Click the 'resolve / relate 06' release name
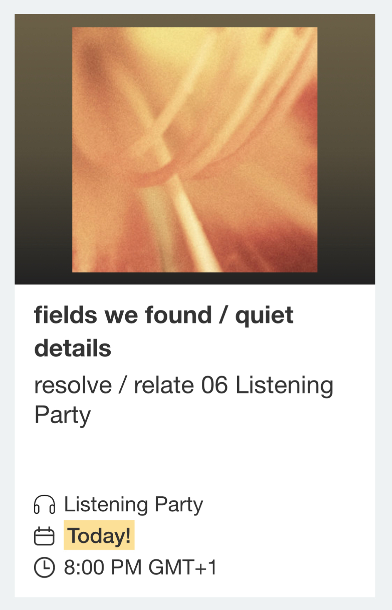Screen dimensions: 392x610 pos(131,385)
